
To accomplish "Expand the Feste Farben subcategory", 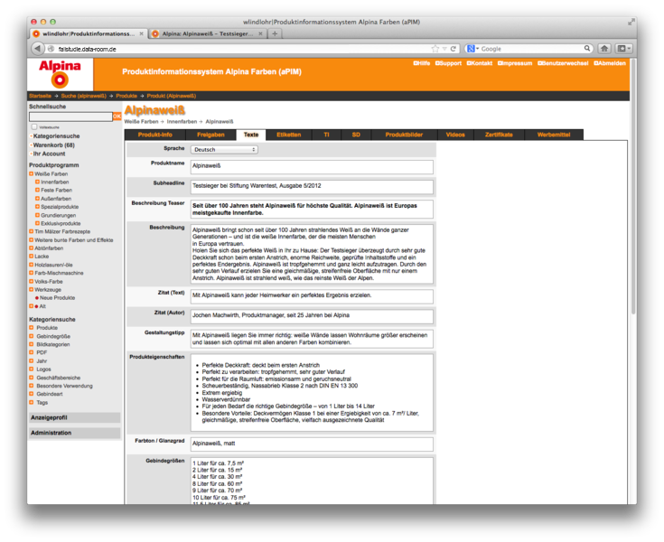I will pos(37,190).
